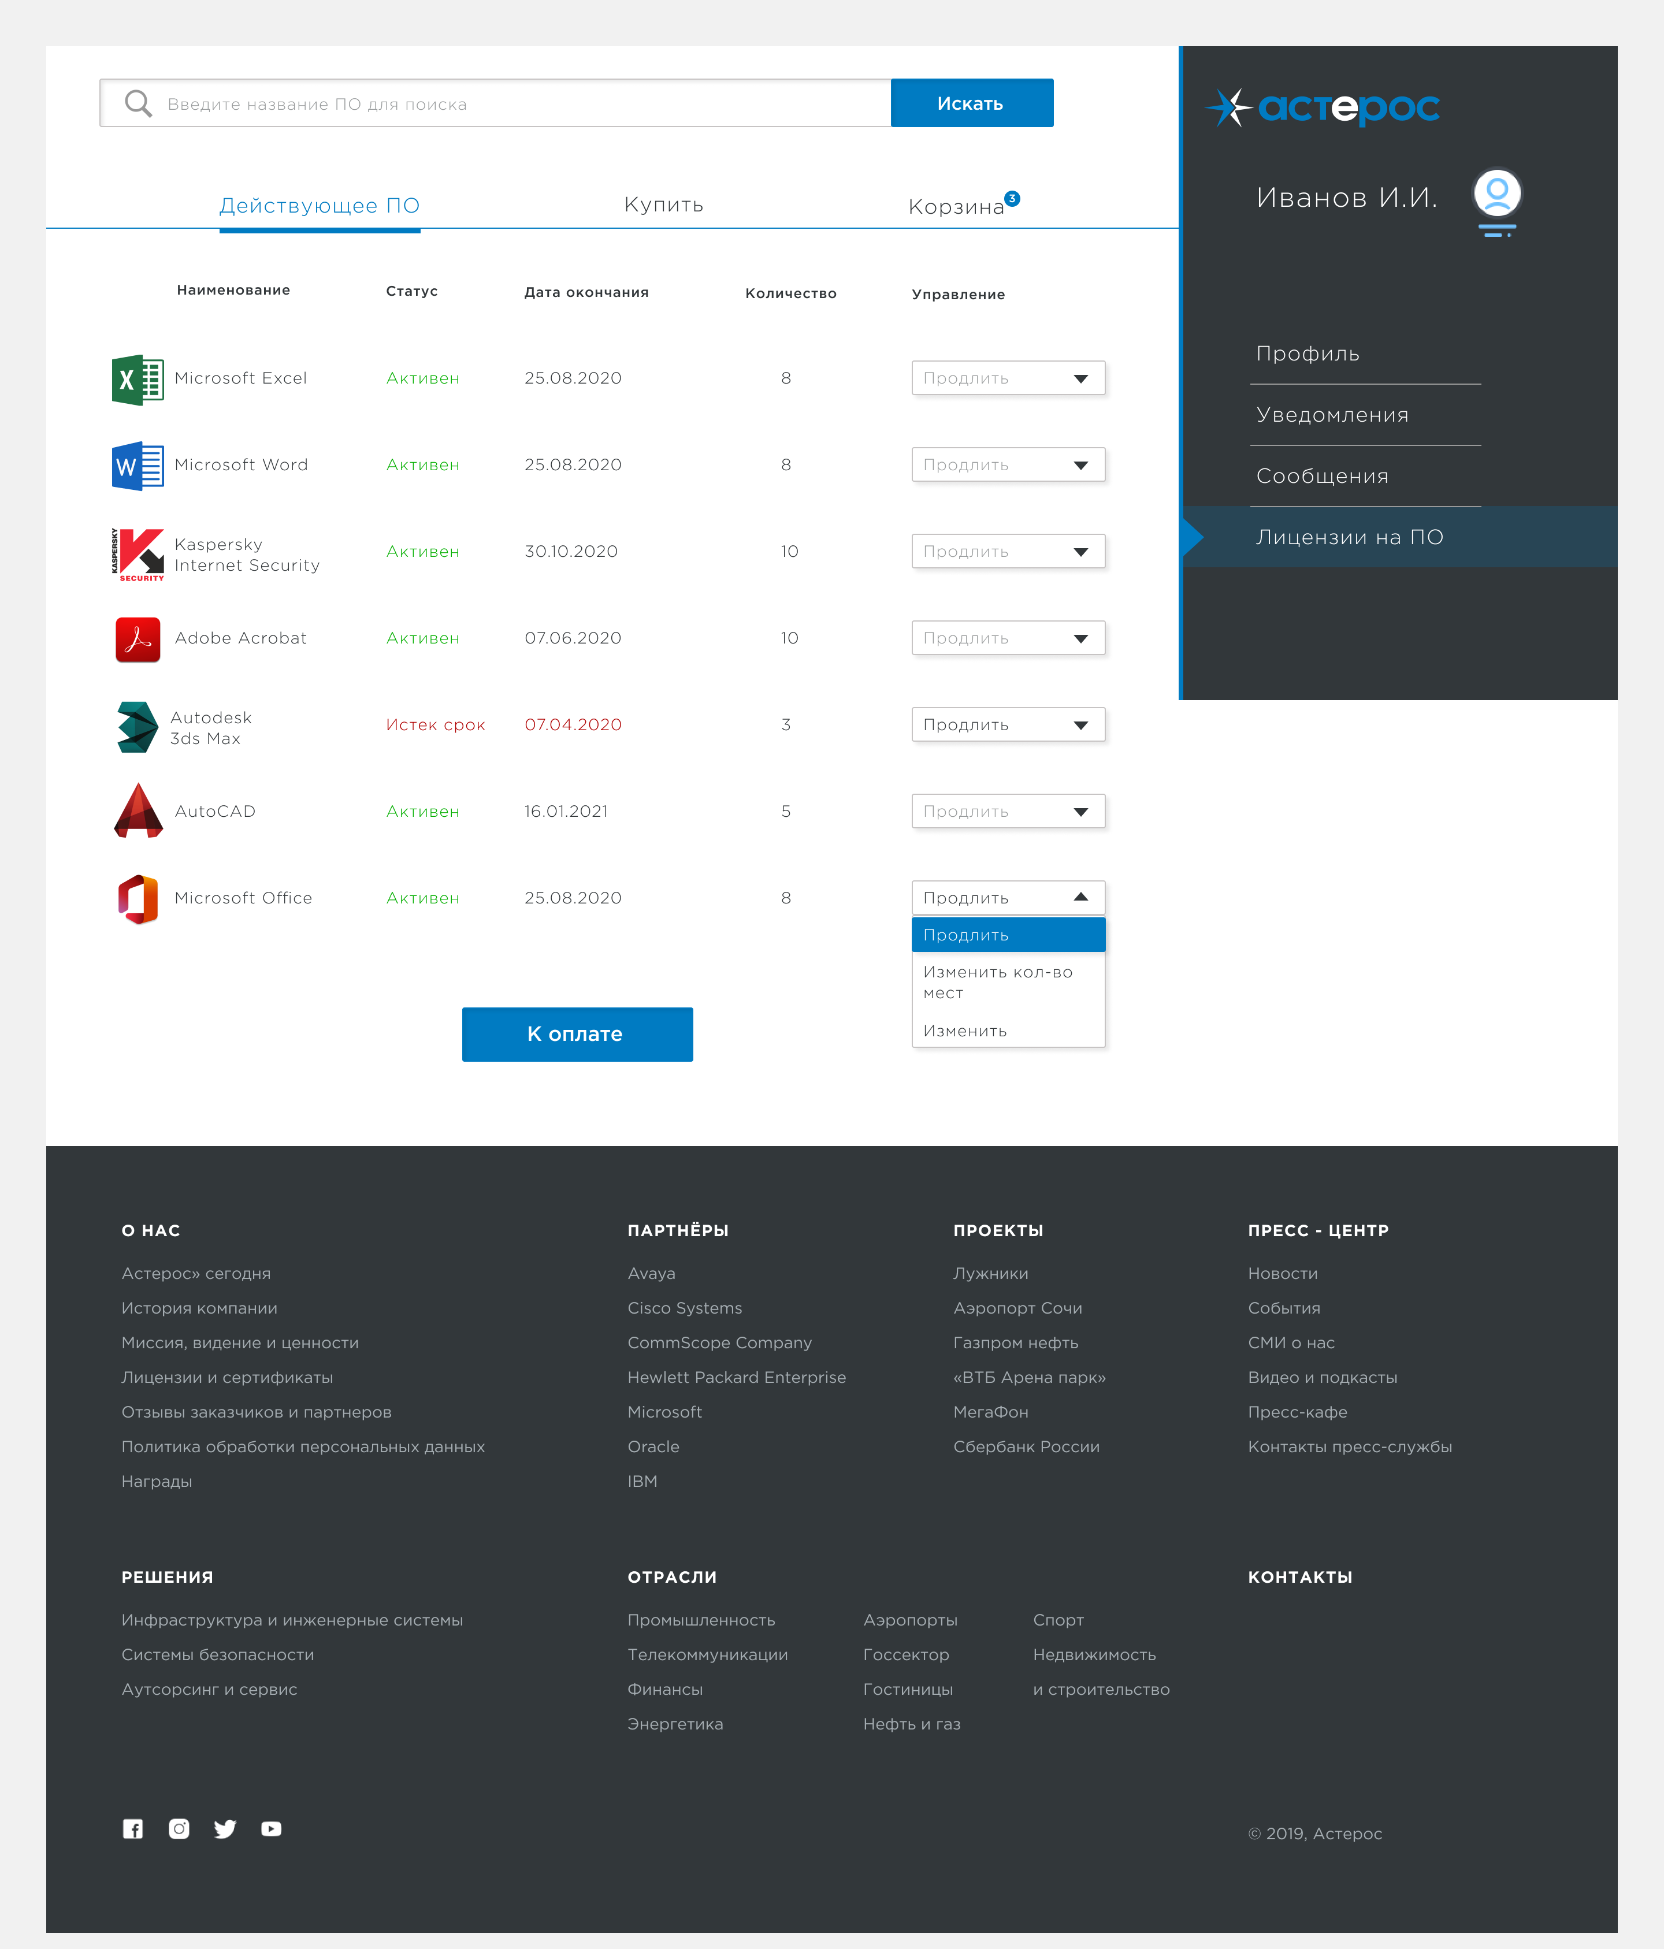Select highlighted Продлить option in open list
The image size is (1664, 1949).
[1008, 935]
